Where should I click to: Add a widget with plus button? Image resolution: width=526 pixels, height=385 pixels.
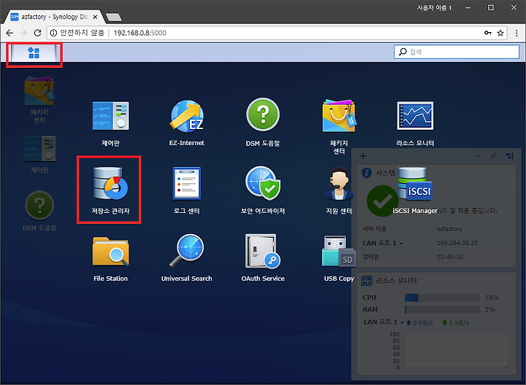pyautogui.click(x=363, y=156)
